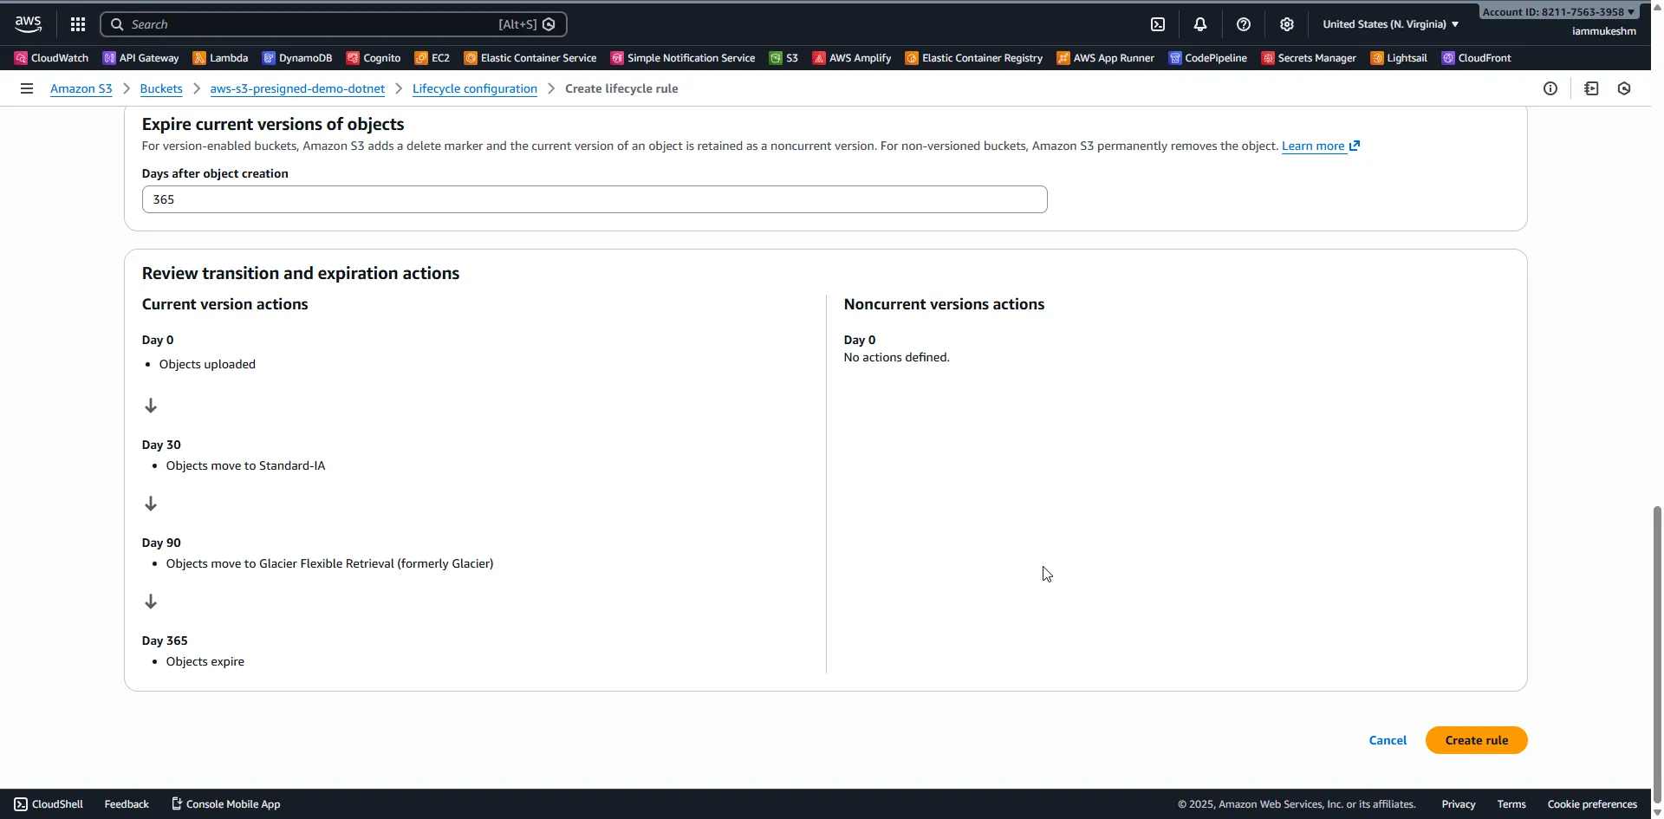Open the console settings gear

tap(1287, 23)
